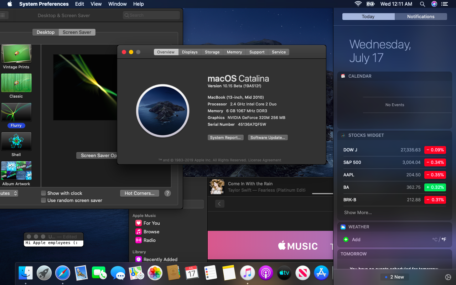Launch Safari from the Dock

coord(63,273)
